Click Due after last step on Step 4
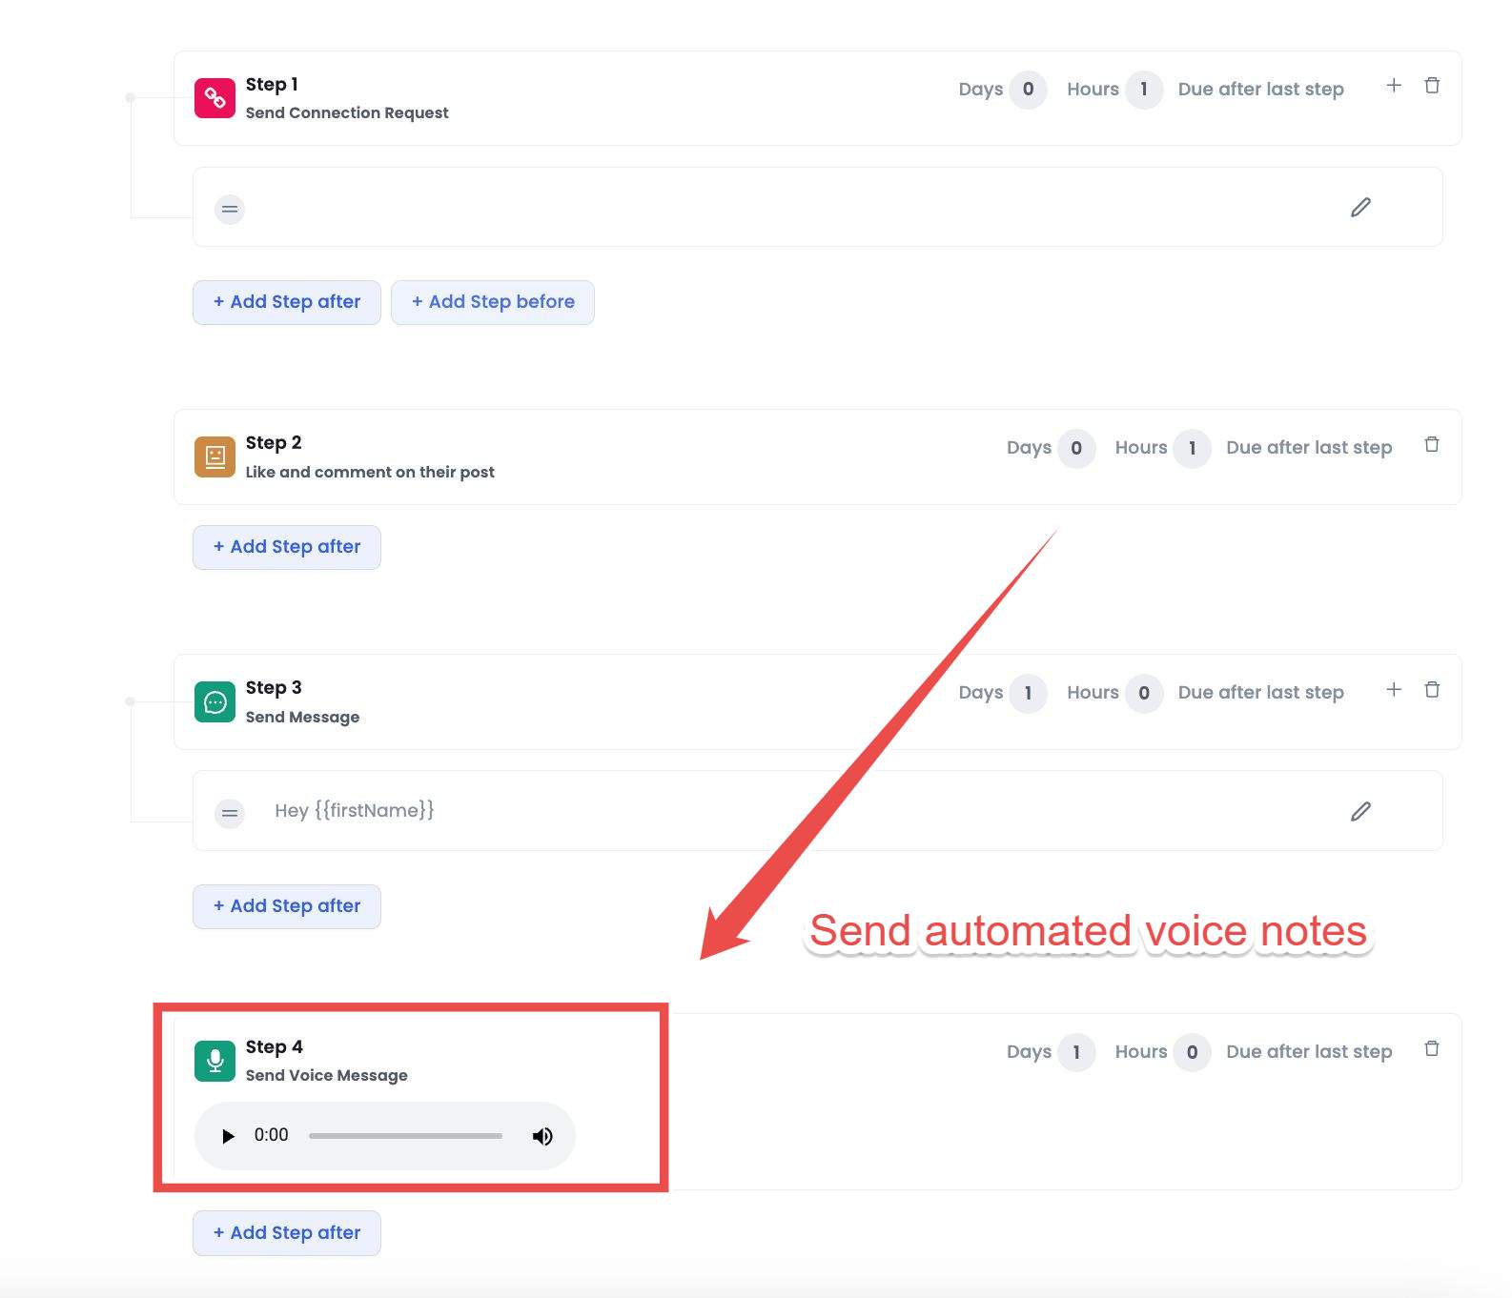This screenshot has height=1298, width=1512. (1309, 1052)
